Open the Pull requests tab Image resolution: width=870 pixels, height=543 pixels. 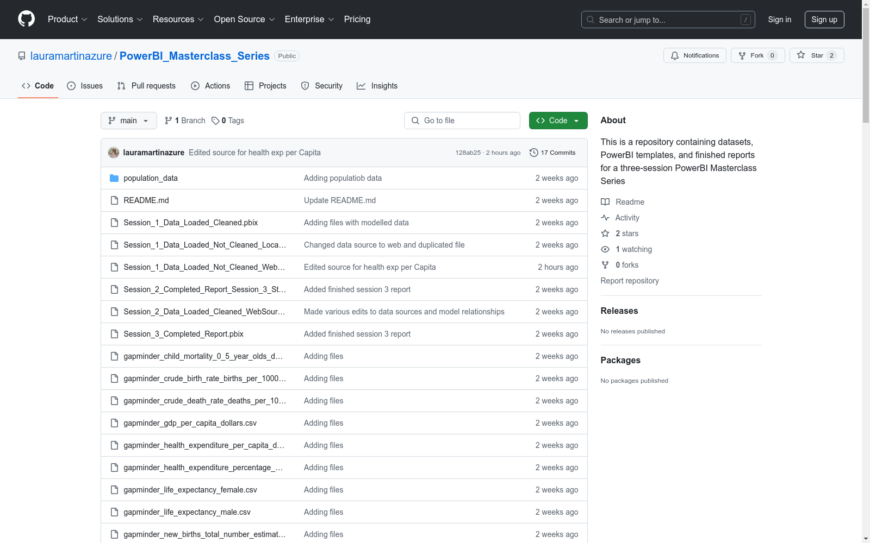point(146,86)
